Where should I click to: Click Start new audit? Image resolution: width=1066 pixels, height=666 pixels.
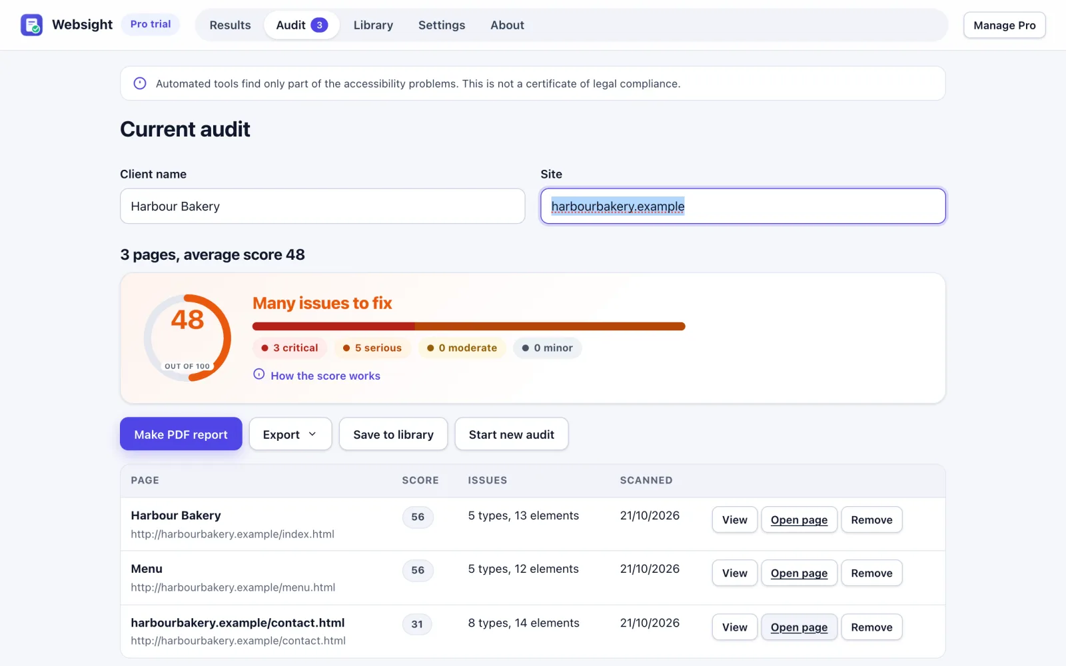coord(512,434)
